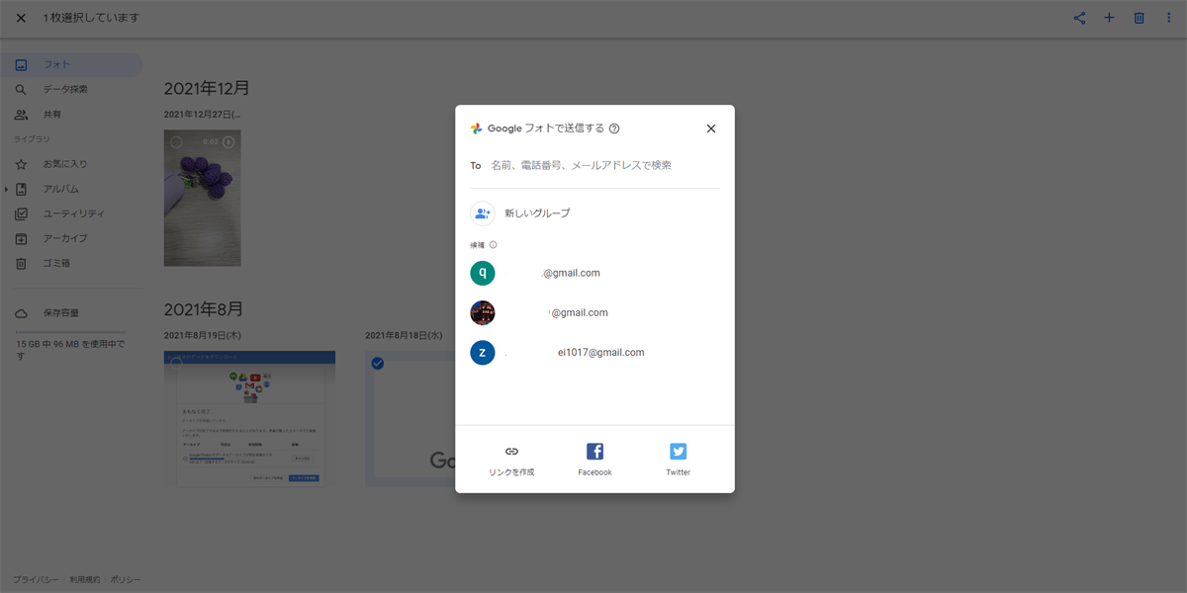1187x593 pixels.
Task: Open ゴミ箱 trash in the sidebar
Action: pos(71,264)
